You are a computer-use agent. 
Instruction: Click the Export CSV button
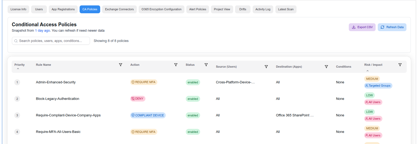pyautogui.click(x=362, y=27)
